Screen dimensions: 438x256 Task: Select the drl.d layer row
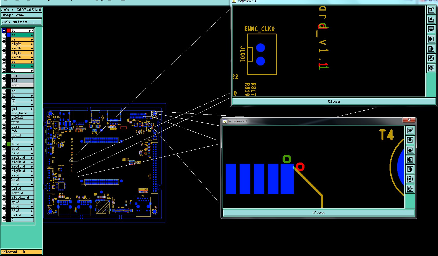[x=22, y=189]
